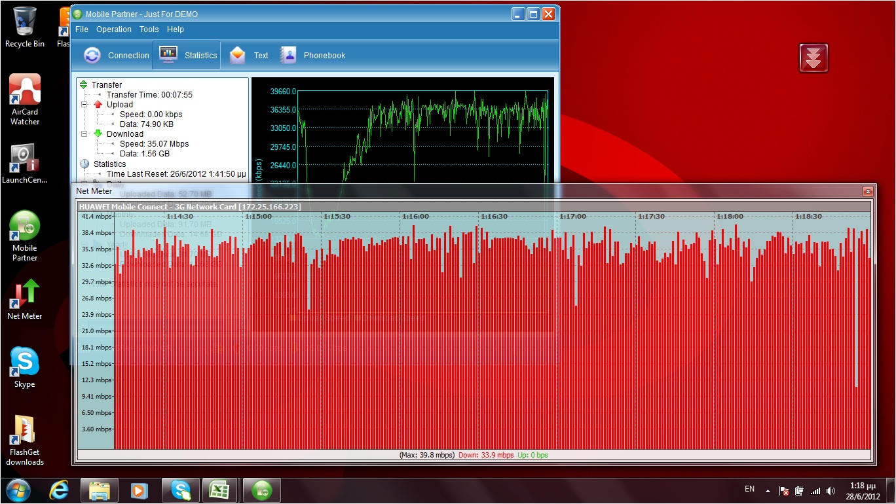Screen dimensions: 896x504
Task: Show hidden system tray icons
Action: (767, 490)
